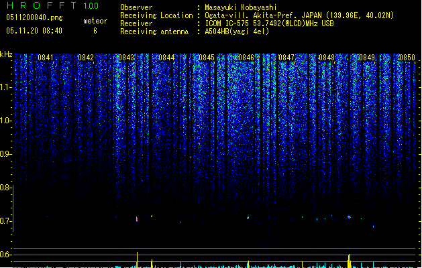This screenshot has height=268, width=422.
Task: Click the 0.7 kHz axis label
Action: point(5,221)
